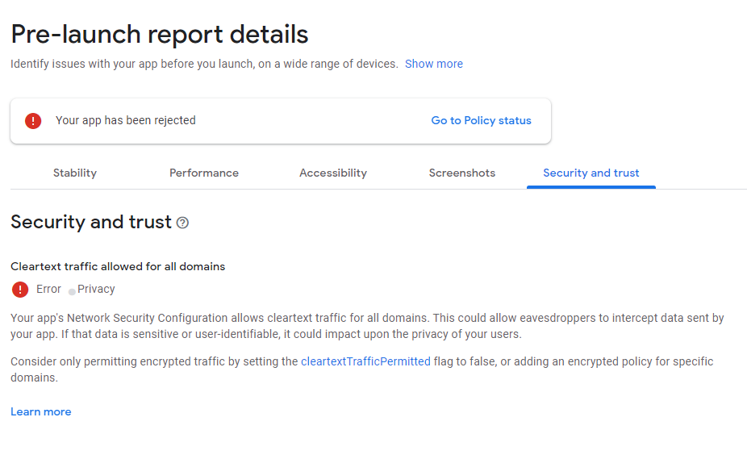Select the Accessibility tab
The image size is (747, 459).
[x=333, y=173]
